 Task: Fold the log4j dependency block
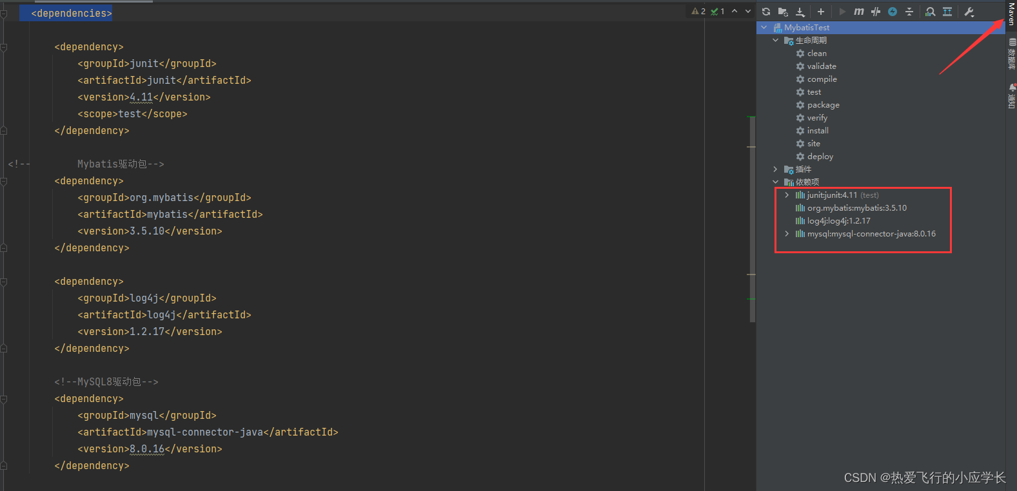click(4, 282)
